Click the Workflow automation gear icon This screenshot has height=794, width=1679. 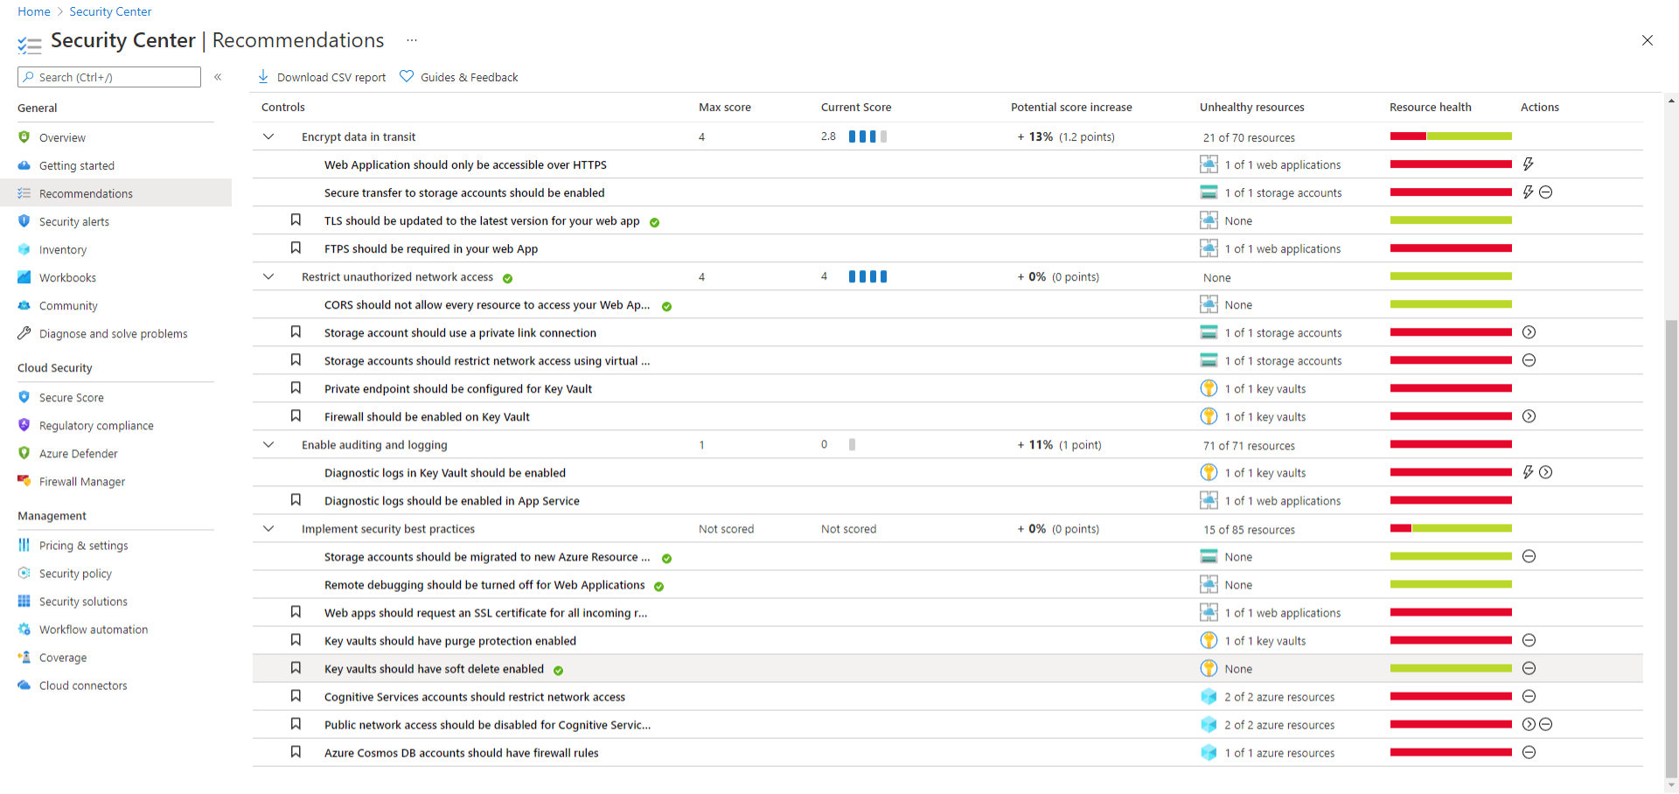point(24,629)
